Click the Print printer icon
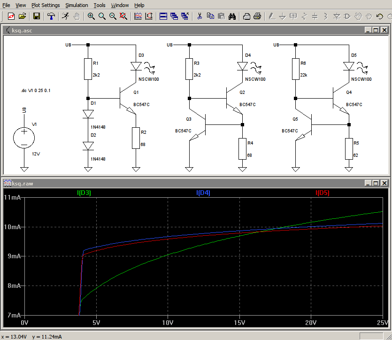This screenshot has height=340, width=392. (x=257, y=16)
